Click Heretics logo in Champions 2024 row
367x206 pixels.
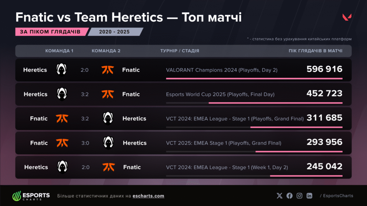tap(62, 70)
